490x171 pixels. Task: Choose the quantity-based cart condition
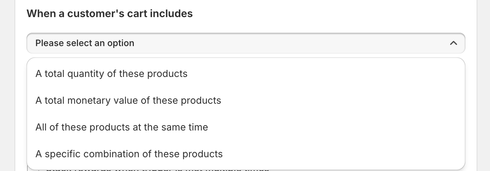pyautogui.click(x=111, y=74)
